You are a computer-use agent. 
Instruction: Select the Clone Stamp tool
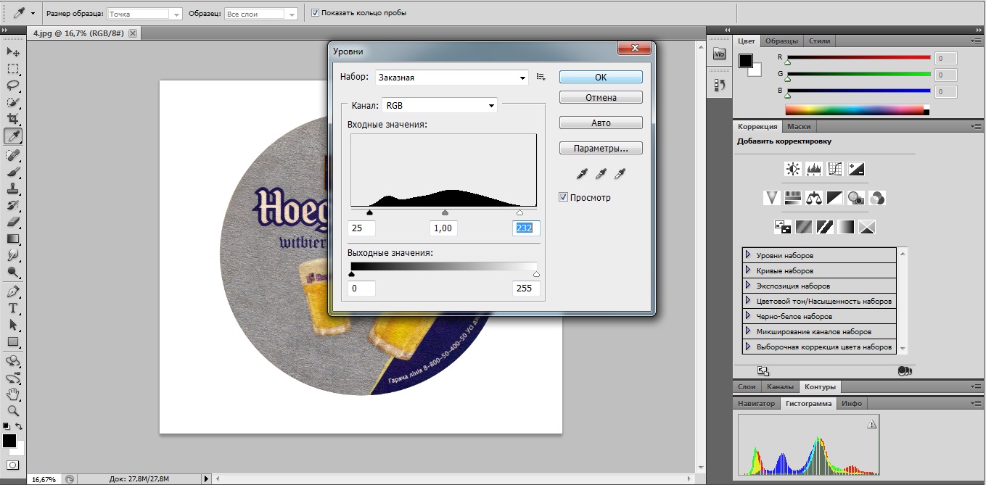tap(13, 188)
